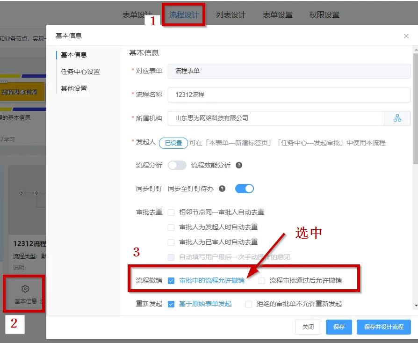This screenshot has width=418, height=343.
Task: Click the 保存并设计流程 button
Action: point(383,327)
